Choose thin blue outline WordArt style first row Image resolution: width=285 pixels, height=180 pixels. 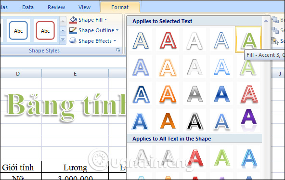click(x=221, y=40)
